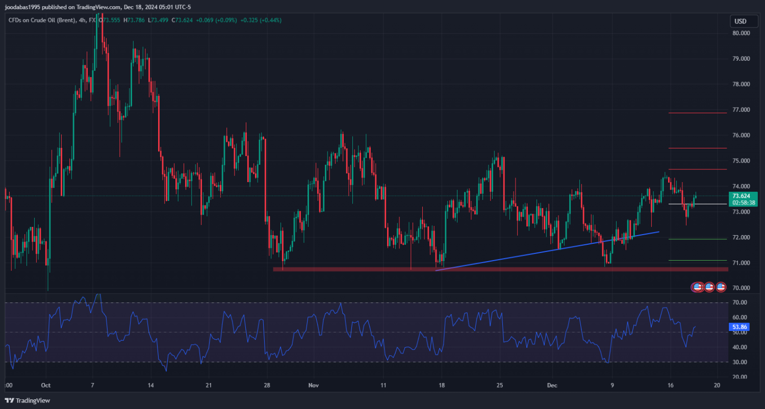This screenshot has width=765, height=409.
Task: Click the 'Oct' date label on time axis
Action: pyautogui.click(x=45, y=386)
